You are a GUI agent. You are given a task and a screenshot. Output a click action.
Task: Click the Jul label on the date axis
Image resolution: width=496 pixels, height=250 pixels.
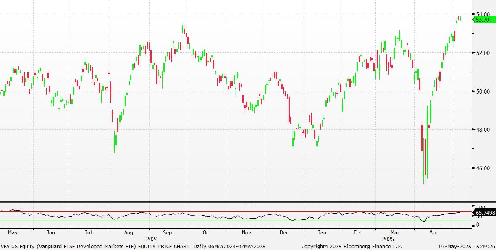coord(88,233)
